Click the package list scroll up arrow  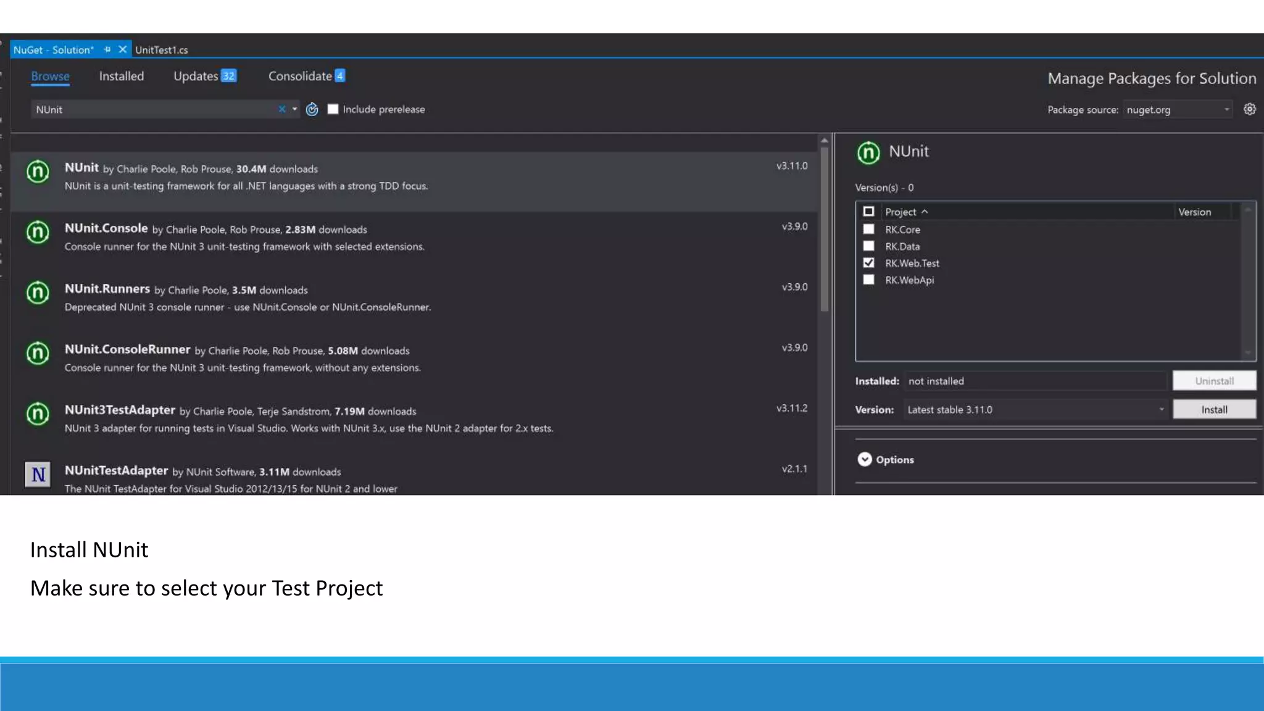(x=825, y=141)
